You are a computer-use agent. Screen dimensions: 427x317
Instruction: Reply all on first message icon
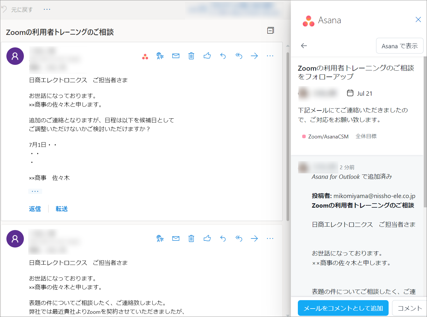point(239,56)
